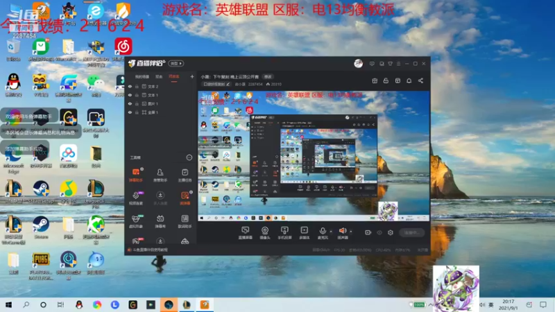Open the Windows Start menu

click(x=8, y=304)
